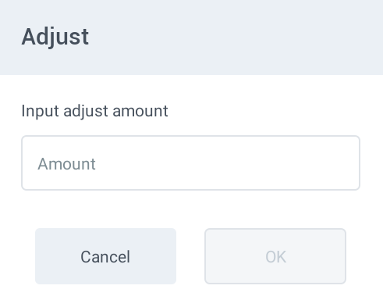Submit the adjustment using OK
This screenshot has height=307, width=383.
pos(275,256)
